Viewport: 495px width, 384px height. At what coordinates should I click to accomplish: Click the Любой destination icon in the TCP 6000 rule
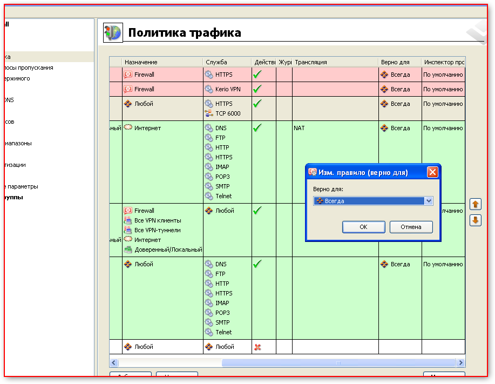click(x=128, y=104)
